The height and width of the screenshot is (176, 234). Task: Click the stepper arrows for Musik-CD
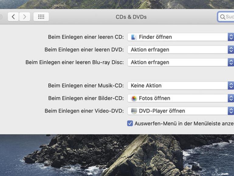(231, 86)
